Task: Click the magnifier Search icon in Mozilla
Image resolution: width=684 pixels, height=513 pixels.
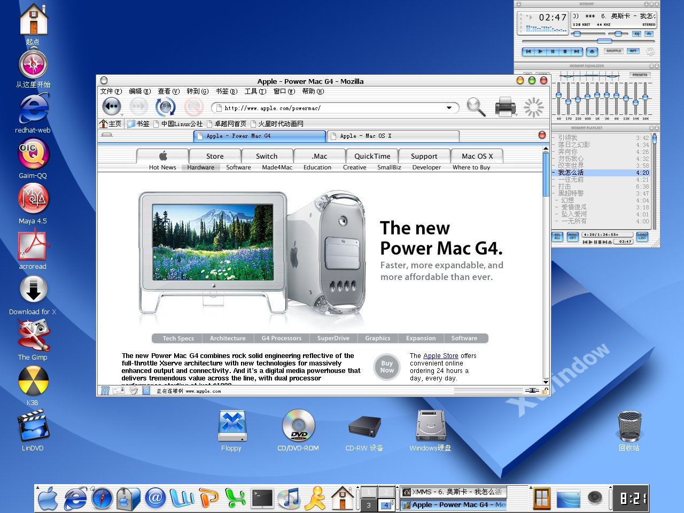Action: [476, 107]
